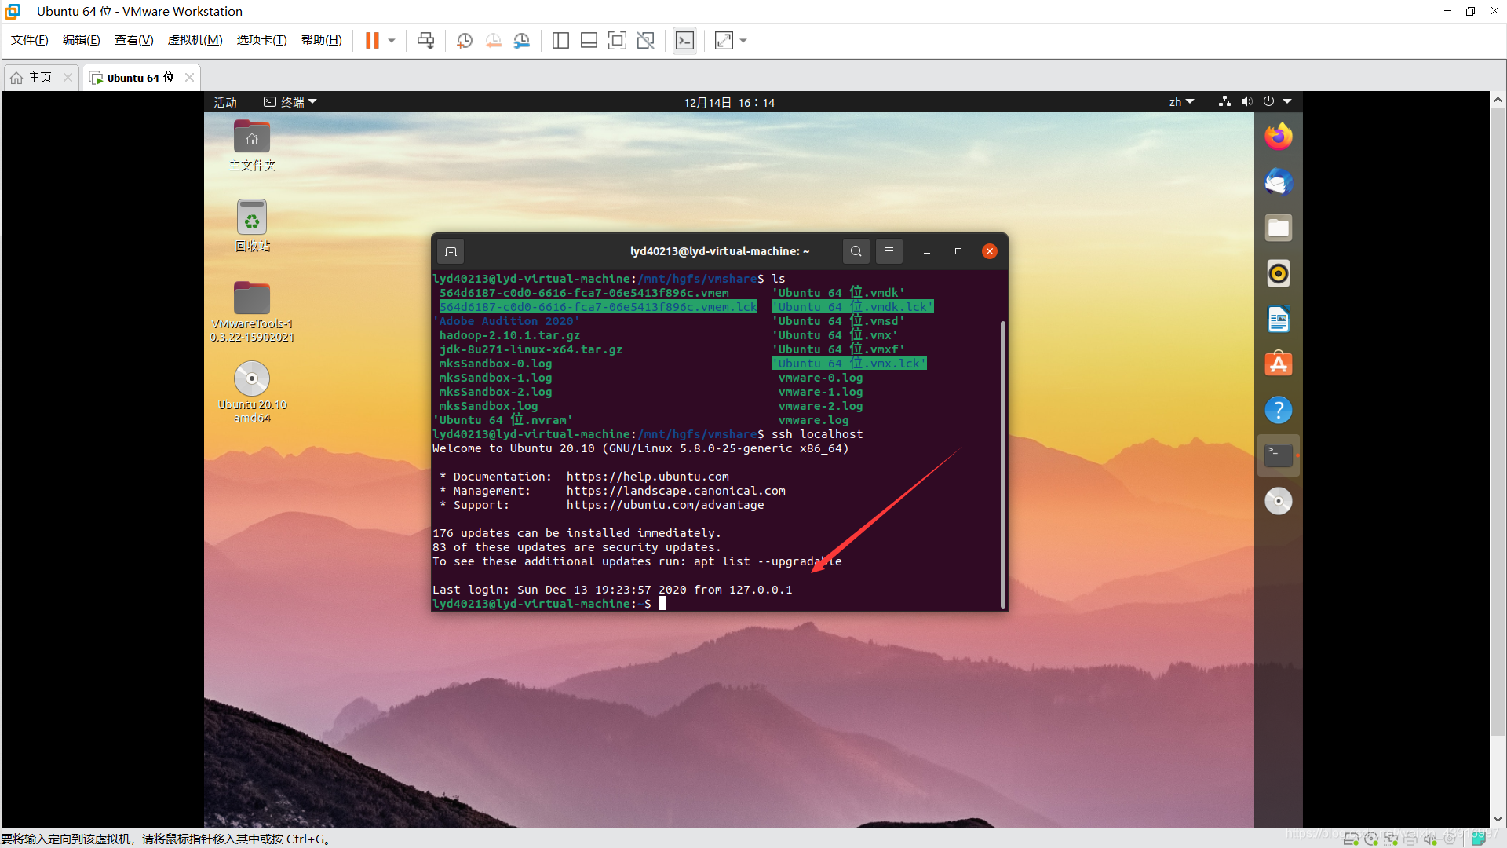Open the 虚拟机(M) menu
The height and width of the screenshot is (848, 1507).
point(195,40)
